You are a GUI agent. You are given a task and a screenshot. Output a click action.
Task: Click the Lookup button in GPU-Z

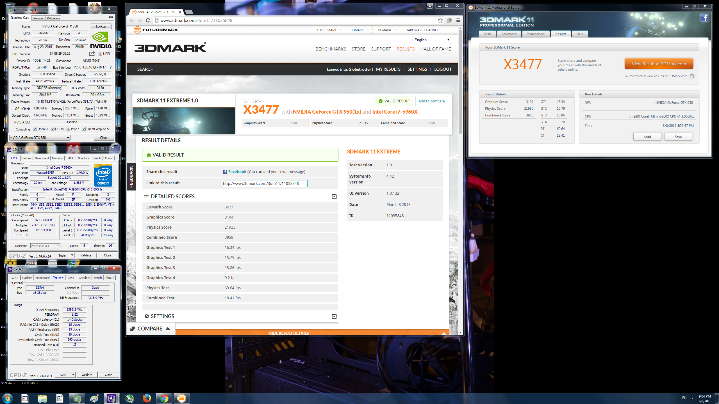coord(101,26)
